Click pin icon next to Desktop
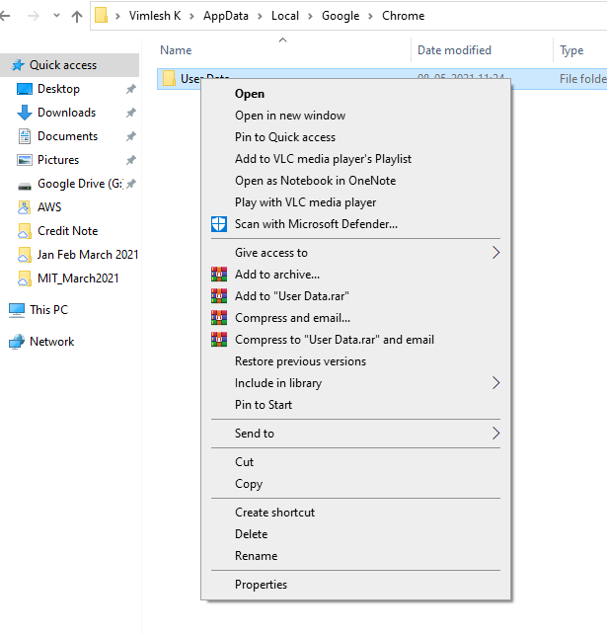This screenshot has height=635, width=607. [130, 89]
